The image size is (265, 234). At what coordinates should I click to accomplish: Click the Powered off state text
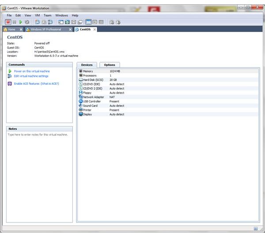[x=42, y=43]
